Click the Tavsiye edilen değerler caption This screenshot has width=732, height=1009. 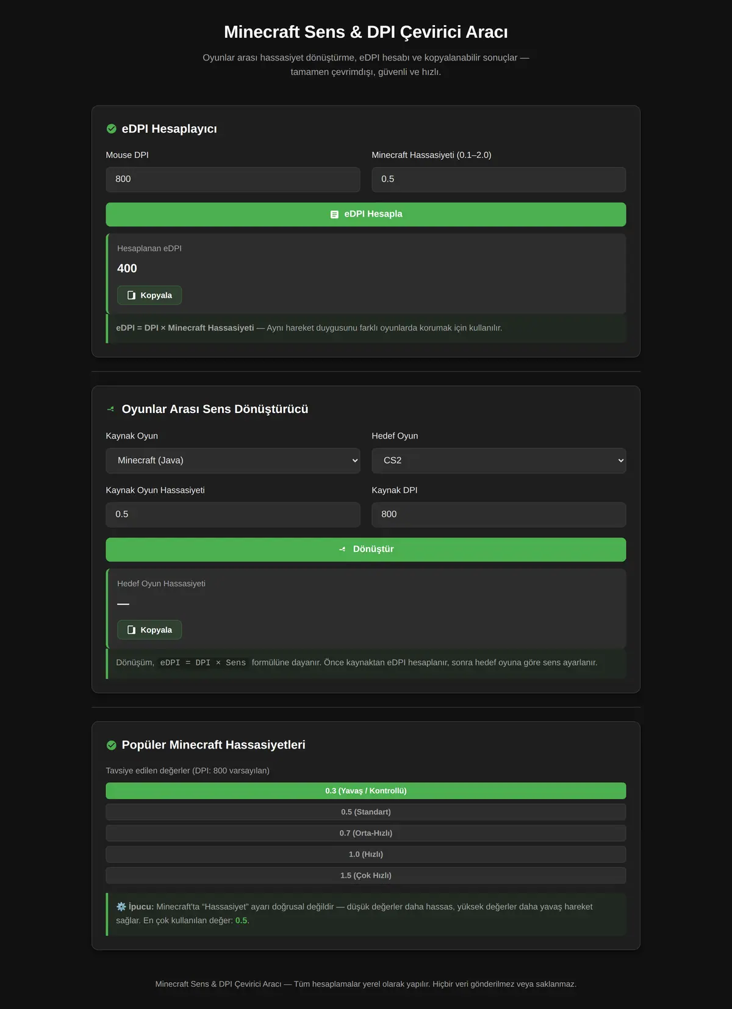click(x=188, y=770)
